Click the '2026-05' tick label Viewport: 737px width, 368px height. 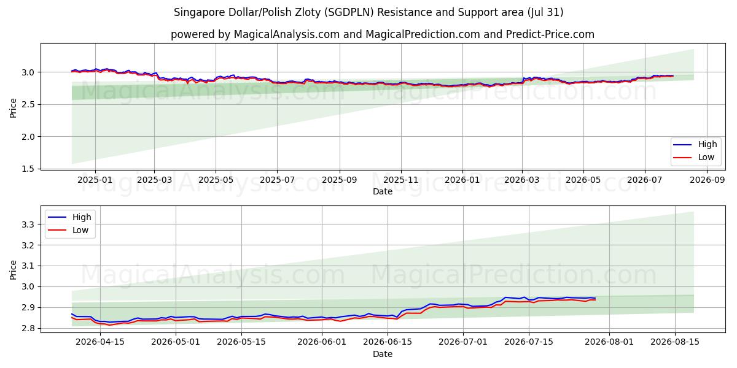(583, 180)
